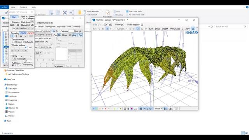Image resolution: width=249 pixels, height=140 pixels.
Task: Open the Vista tab in Explorer
Action: click(x=34, y=7)
